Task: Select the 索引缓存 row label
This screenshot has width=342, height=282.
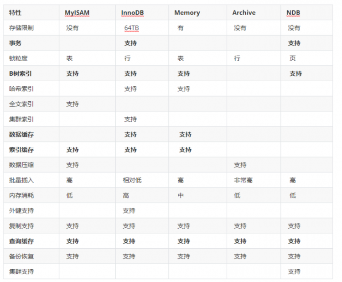Action: (x=21, y=150)
